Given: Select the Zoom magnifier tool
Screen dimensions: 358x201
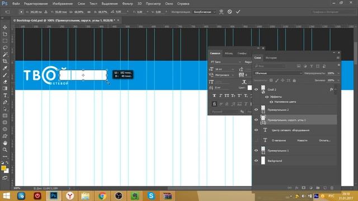Looking at the screenshot, I should 5,150.
